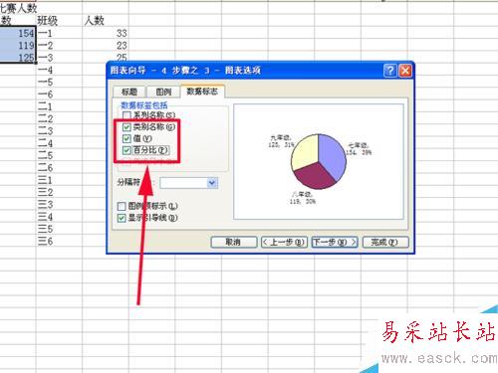Switch to the 标题 tab
This screenshot has width=498, height=373.
point(129,92)
